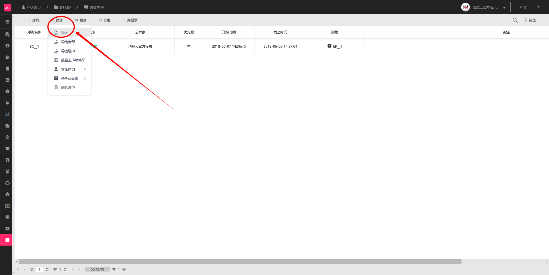Open the 50 条/页 page size dropdown
The height and width of the screenshot is (275, 549).
coord(97,269)
